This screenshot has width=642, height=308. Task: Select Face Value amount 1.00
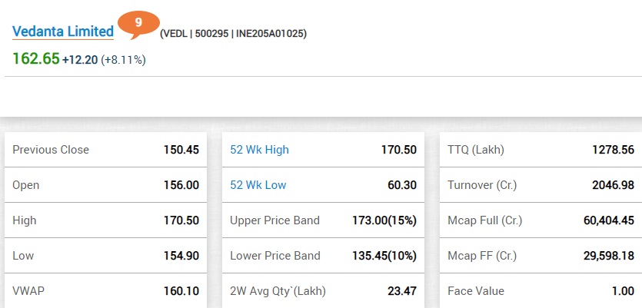[624, 291]
